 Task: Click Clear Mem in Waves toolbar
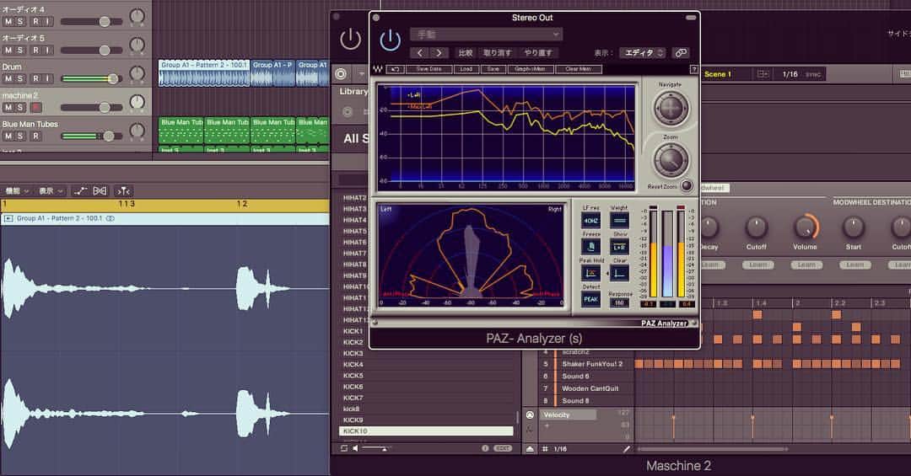click(578, 69)
